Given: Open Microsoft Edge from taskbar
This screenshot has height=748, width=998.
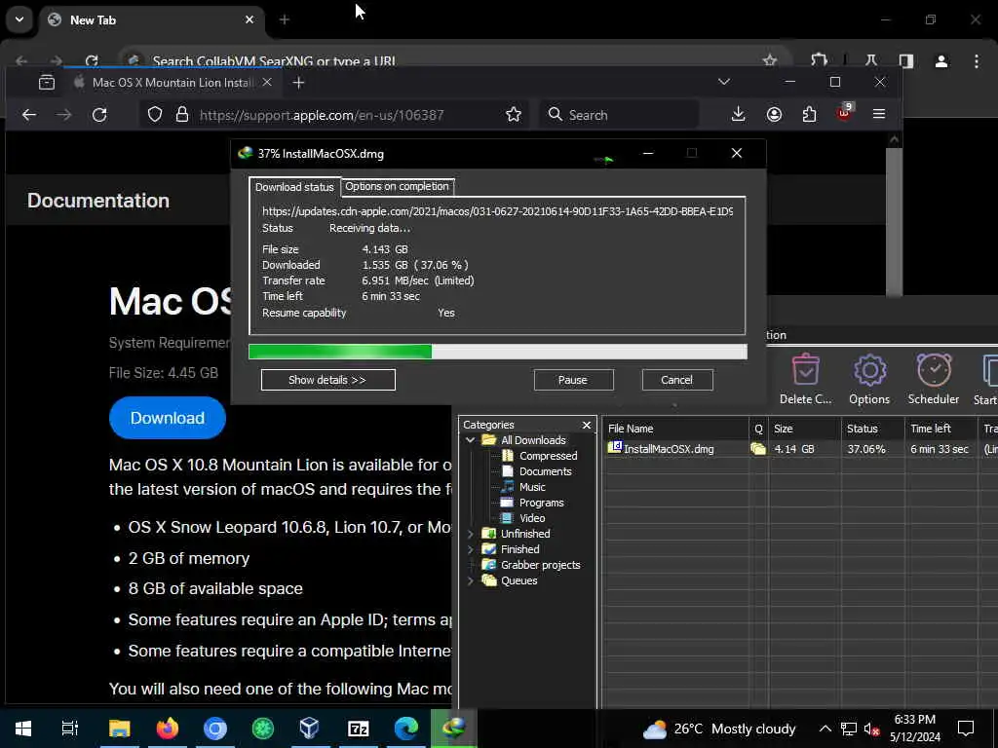Looking at the screenshot, I should 406,729.
